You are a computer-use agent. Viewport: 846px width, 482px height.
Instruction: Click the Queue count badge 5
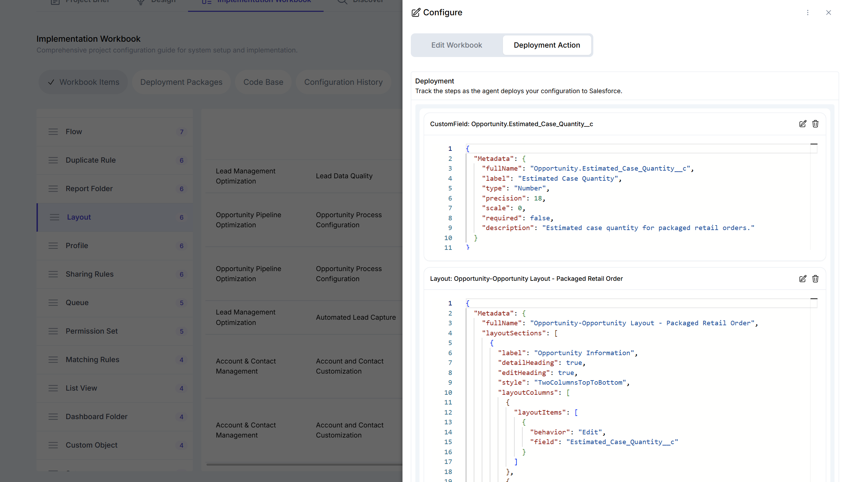(x=181, y=303)
